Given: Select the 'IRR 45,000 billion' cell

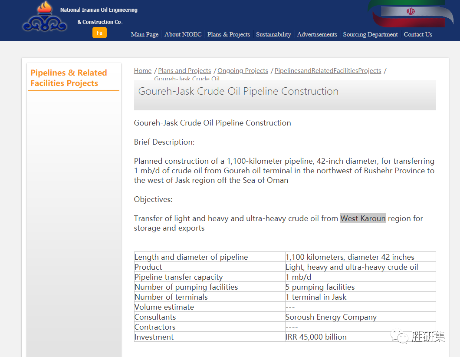Looking at the screenshot, I should coord(360,337).
